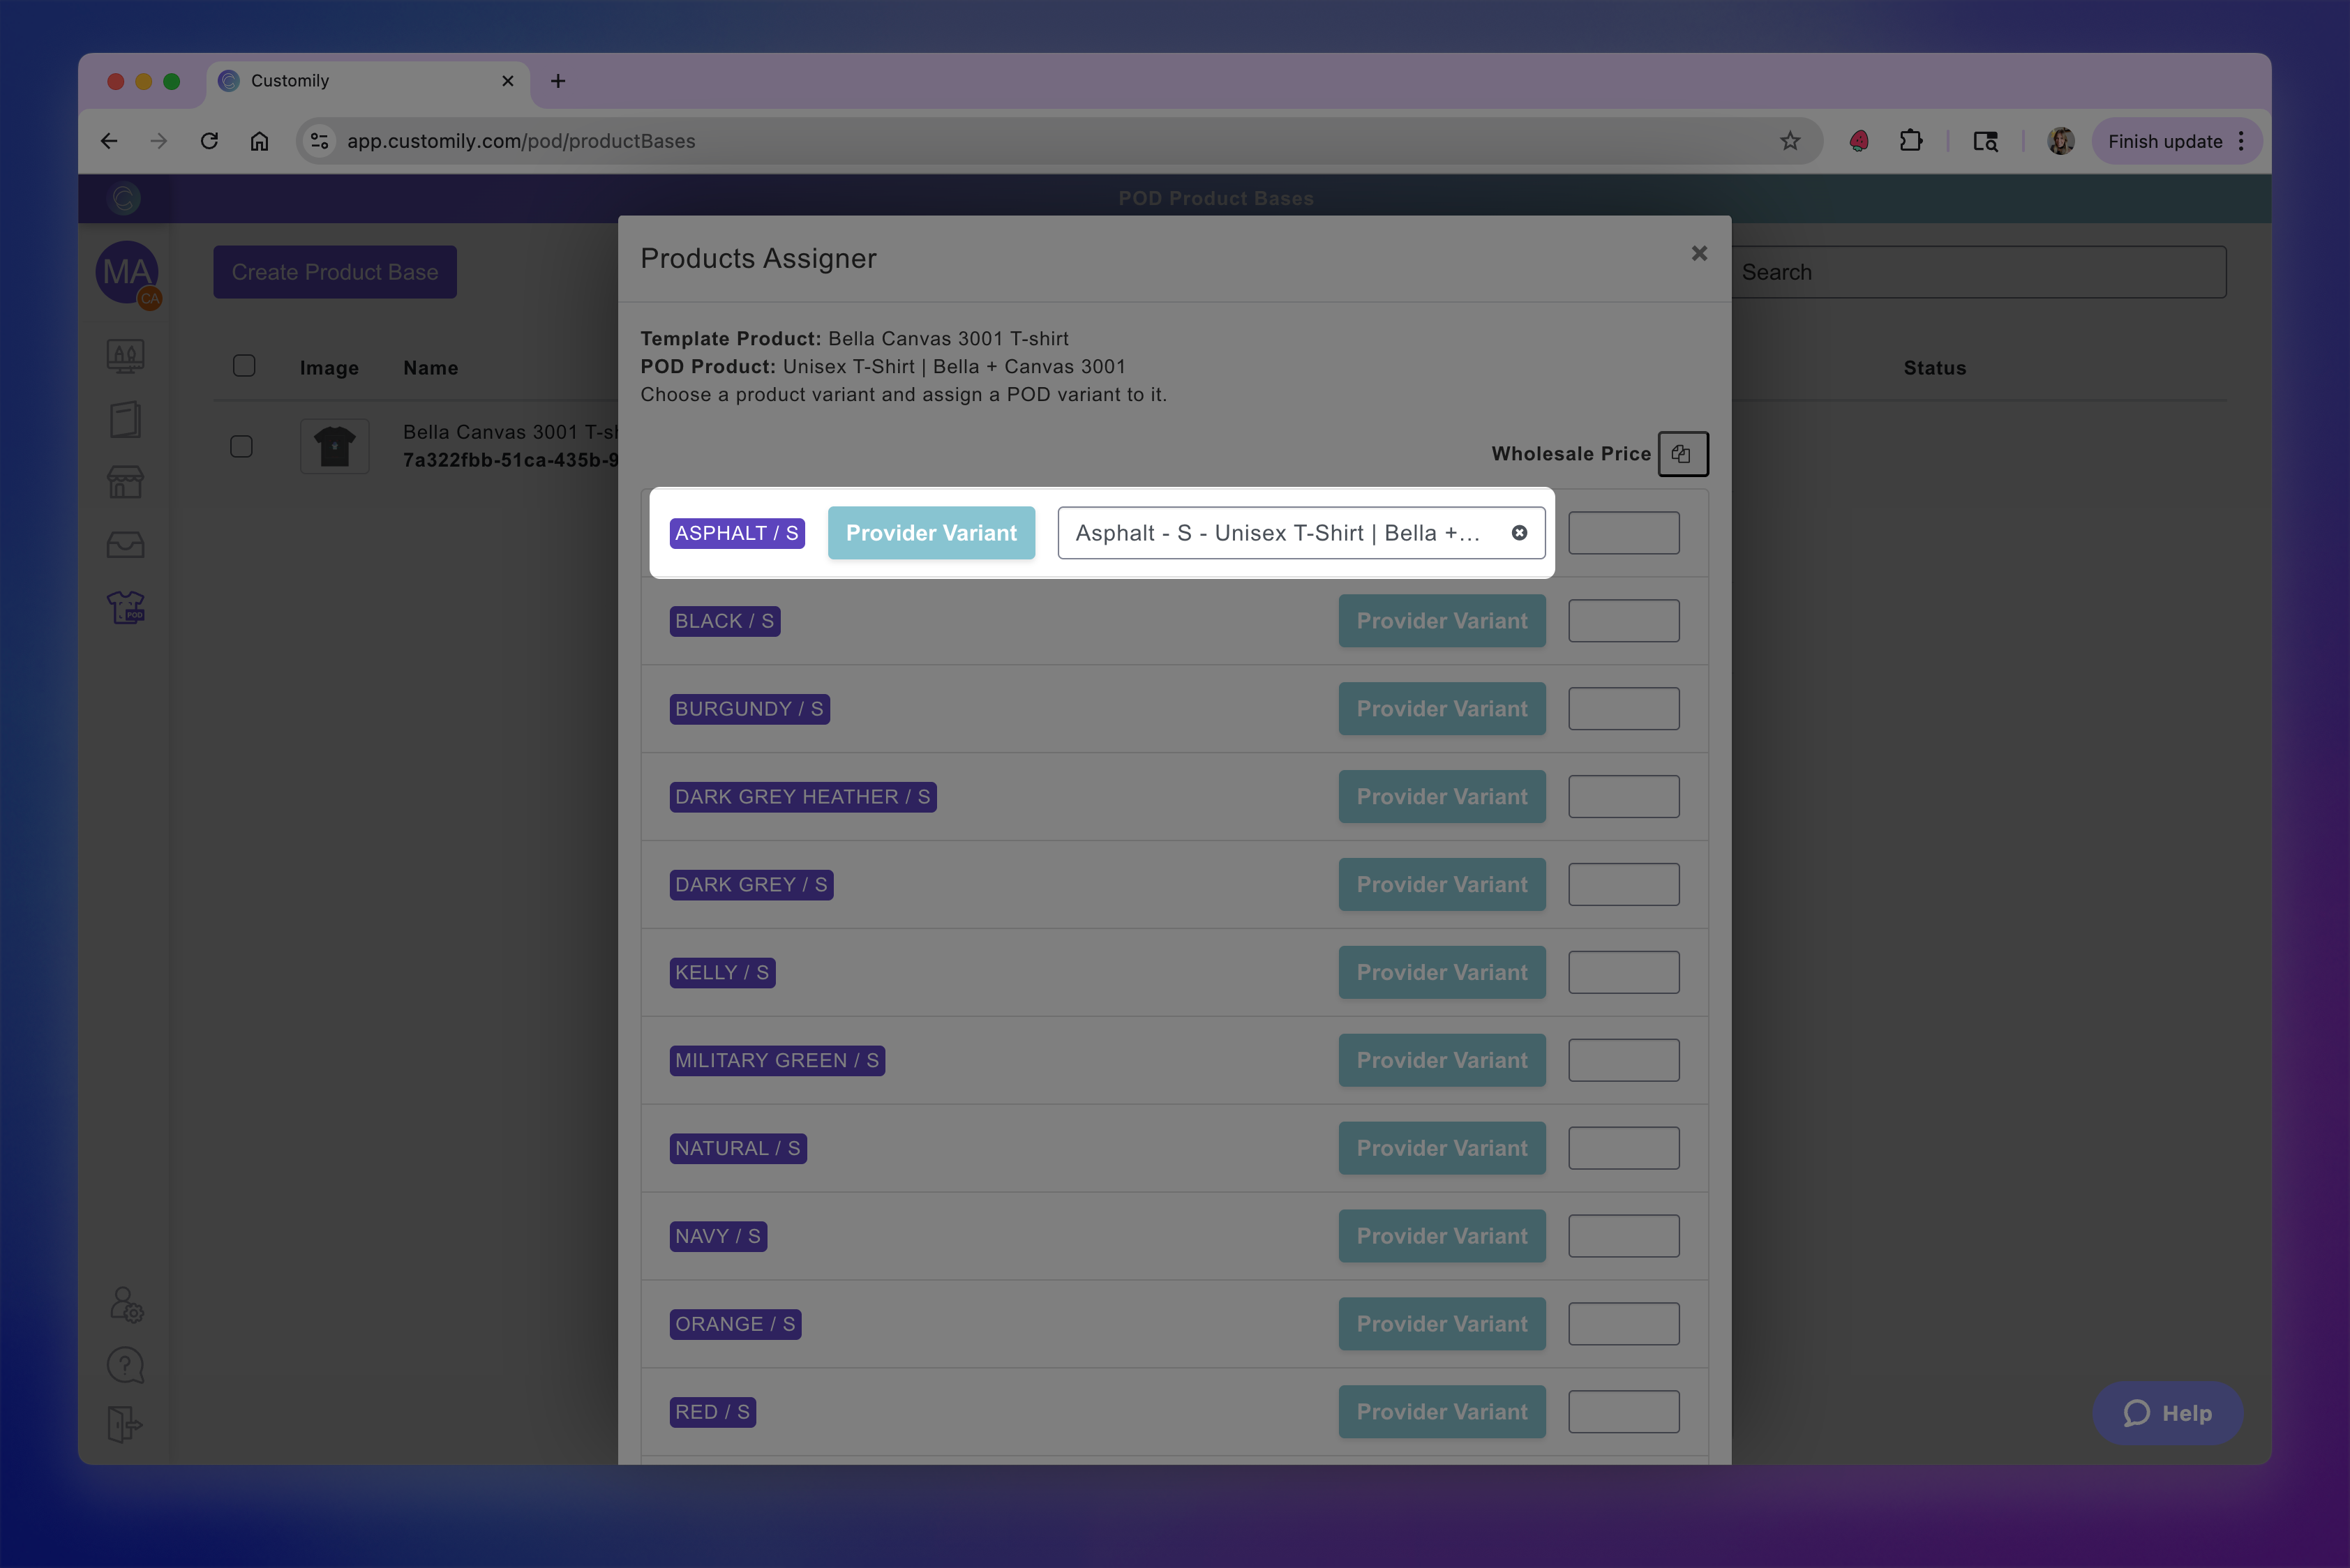Close the Products Assigner dialog

pos(1699,254)
